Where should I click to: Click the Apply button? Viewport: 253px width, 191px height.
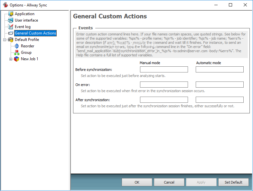click(201, 182)
